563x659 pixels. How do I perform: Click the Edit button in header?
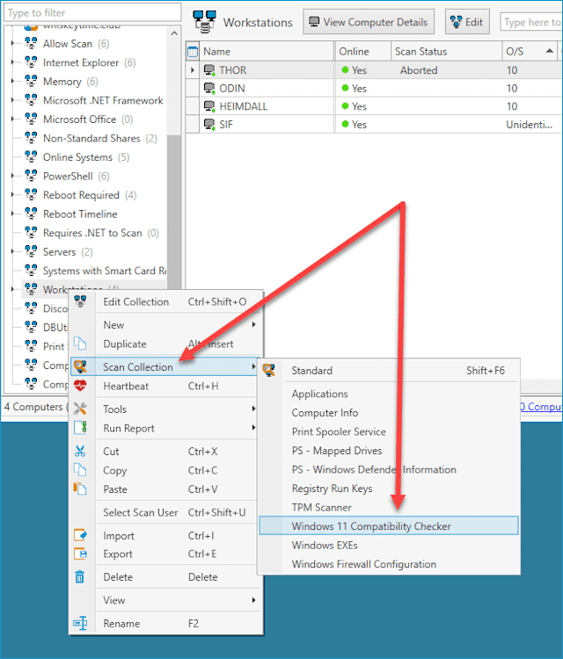click(467, 22)
